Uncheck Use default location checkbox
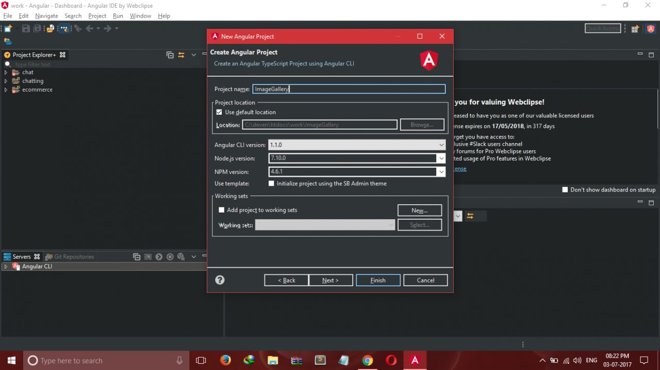Screen dimensions: 660x370 219,112
